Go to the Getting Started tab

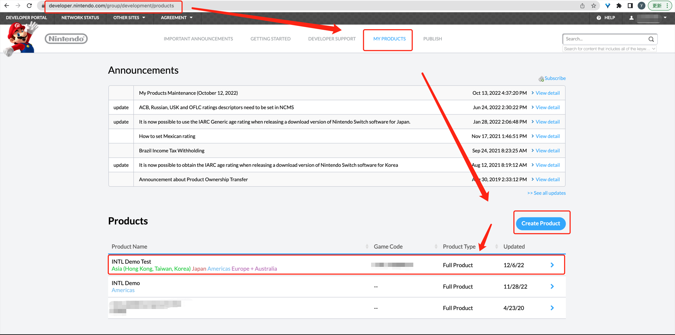click(x=270, y=39)
